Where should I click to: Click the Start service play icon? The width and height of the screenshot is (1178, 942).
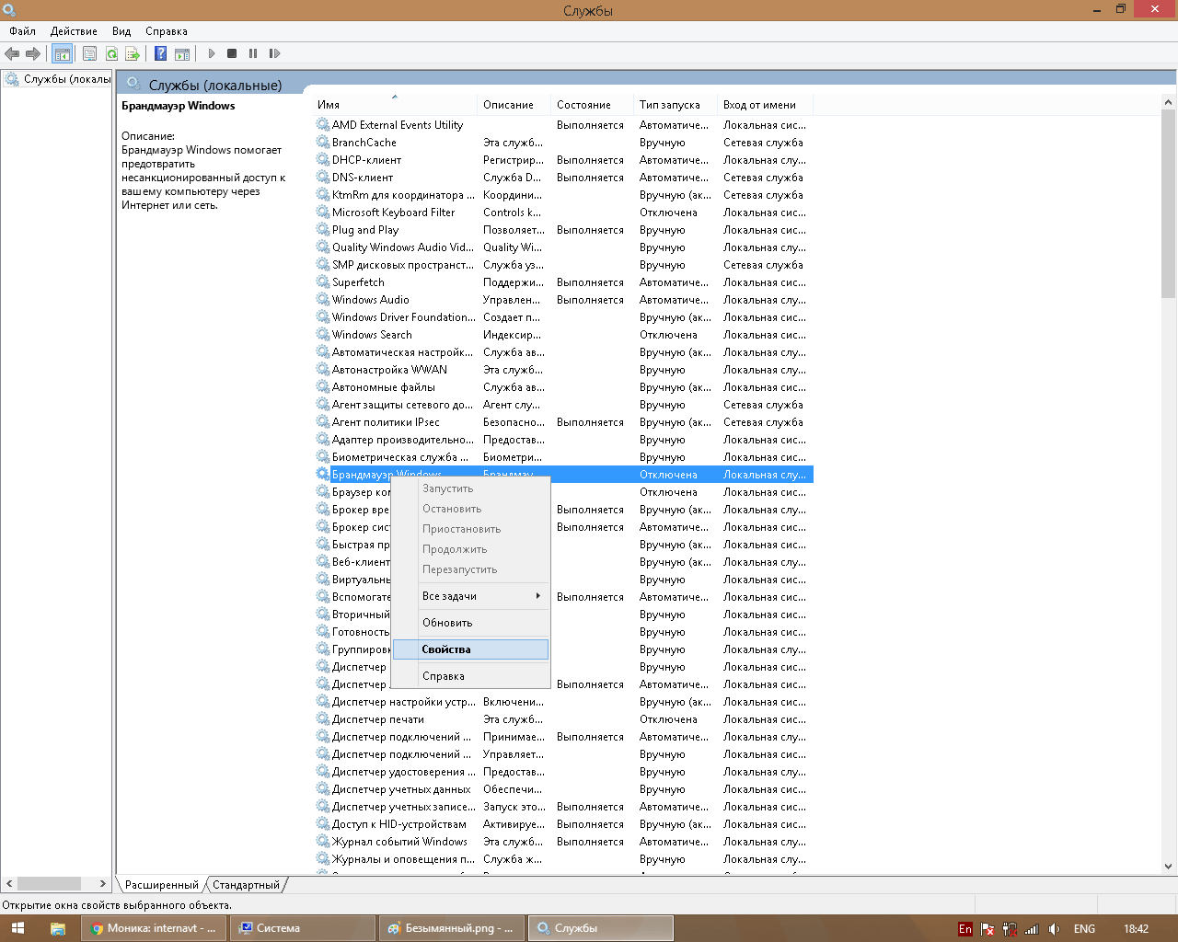coord(212,53)
